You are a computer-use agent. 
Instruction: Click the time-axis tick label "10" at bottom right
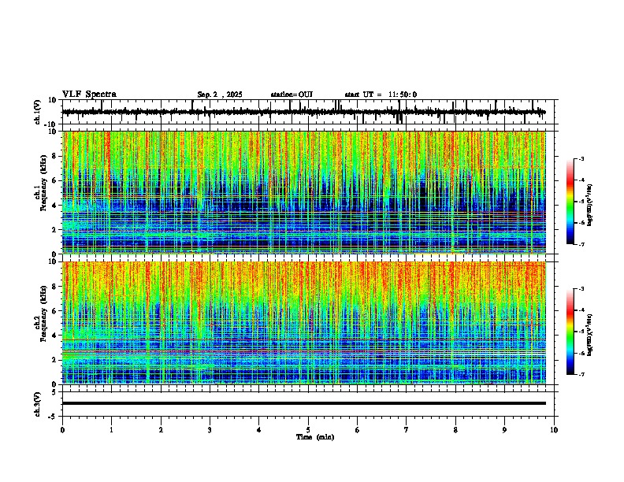[x=554, y=430]
